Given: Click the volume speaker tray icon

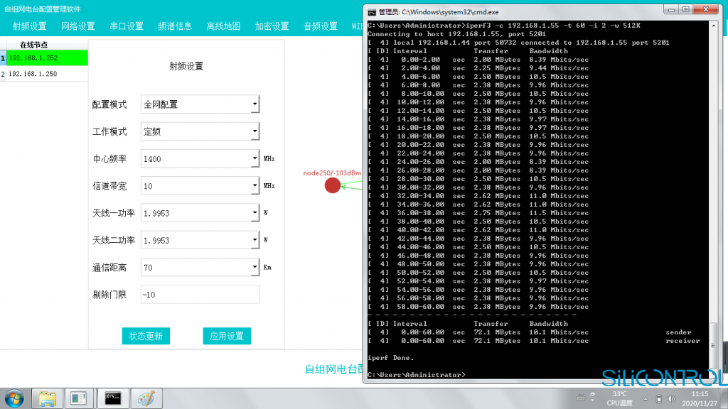Looking at the screenshot, I should [x=673, y=398].
